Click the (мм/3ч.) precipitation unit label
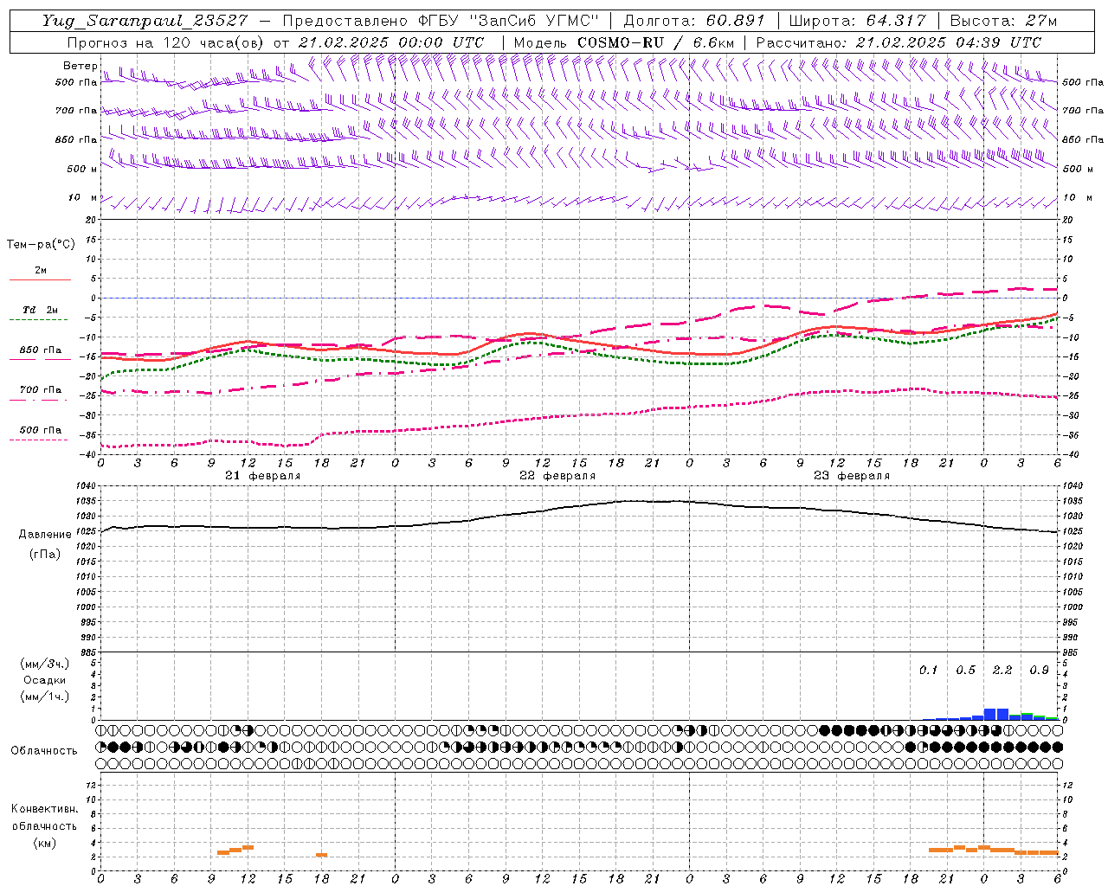The image size is (1108, 886). tap(44, 664)
